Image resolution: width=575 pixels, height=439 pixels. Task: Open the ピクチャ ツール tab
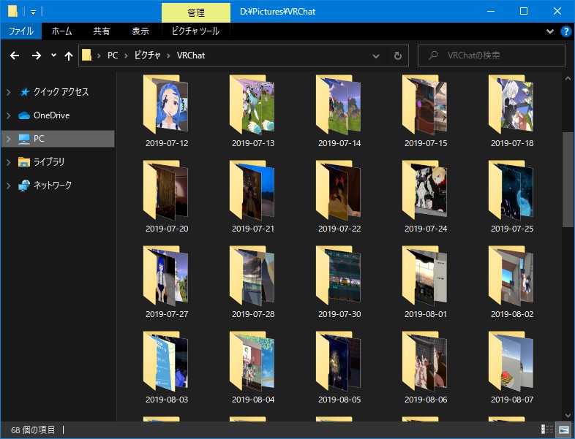(x=195, y=31)
